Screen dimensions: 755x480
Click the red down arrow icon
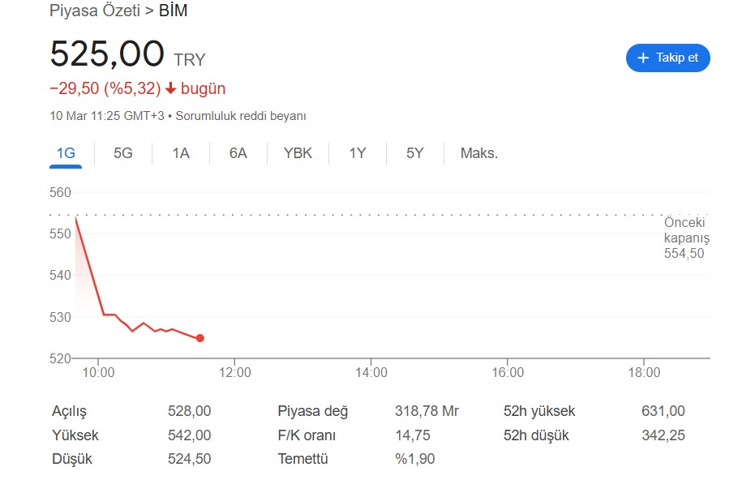point(170,89)
